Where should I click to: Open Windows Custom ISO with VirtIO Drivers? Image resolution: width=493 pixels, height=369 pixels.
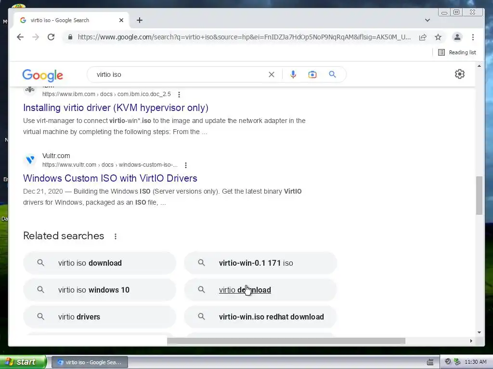(110, 178)
